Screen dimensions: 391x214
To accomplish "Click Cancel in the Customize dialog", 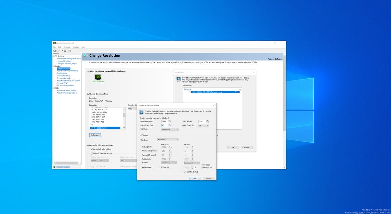I will 247,147.
